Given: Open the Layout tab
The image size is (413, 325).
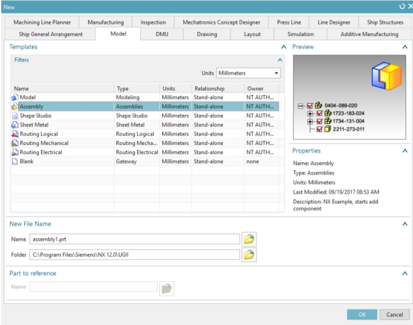Looking at the screenshot, I should pos(252,34).
